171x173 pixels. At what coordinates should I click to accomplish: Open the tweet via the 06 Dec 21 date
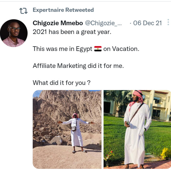click(148, 23)
